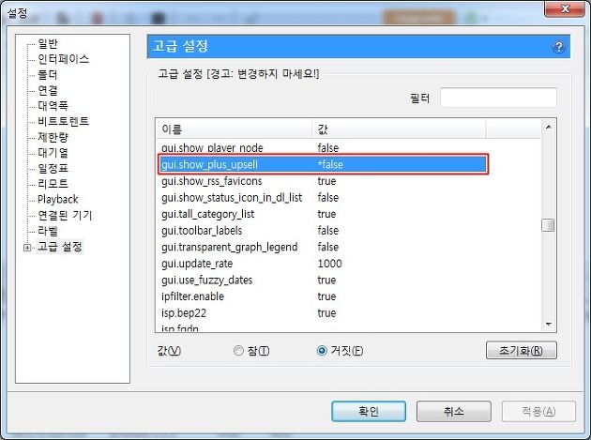This screenshot has width=591, height=440.
Task: Open 대역폭 settings category
Action: (53, 106)
